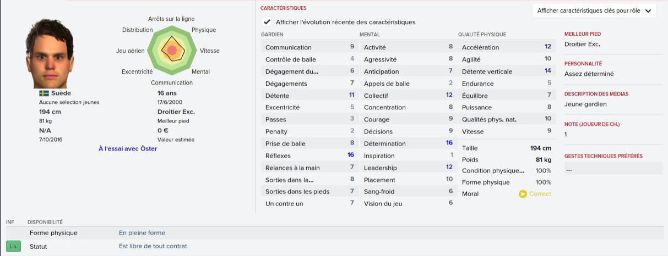Screen dimensions: 668x256
Task: Click the Détente verticale attribute row
Action: pyautogui.click(x=506, y=71)
